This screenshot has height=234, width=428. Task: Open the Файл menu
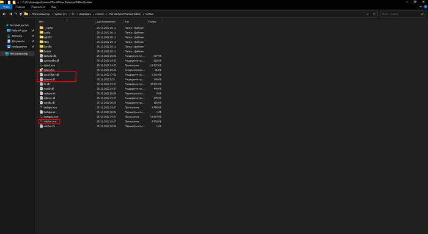point(6,7)
